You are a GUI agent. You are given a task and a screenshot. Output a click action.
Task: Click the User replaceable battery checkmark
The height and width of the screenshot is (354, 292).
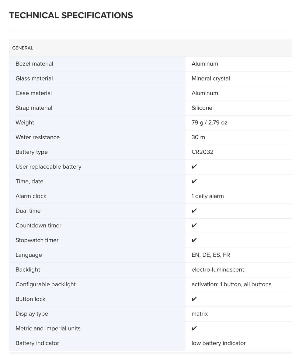click(x=194, y=166)
